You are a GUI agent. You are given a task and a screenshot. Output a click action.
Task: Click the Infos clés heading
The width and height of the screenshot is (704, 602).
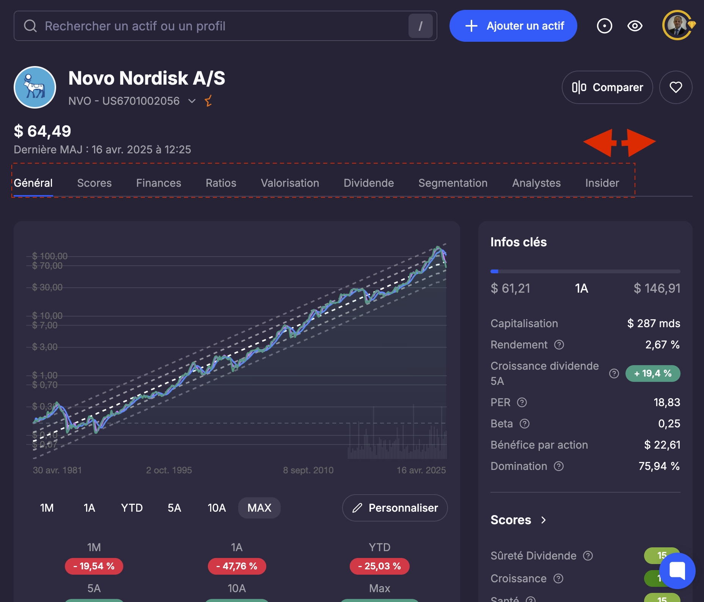click(519, 242)
